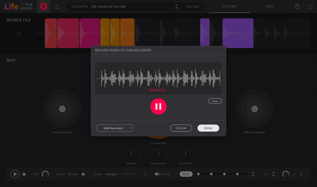Open the share/export icon near top right
Screen dimensions: 317x187
pyautogui.click(x=297, y=6)
